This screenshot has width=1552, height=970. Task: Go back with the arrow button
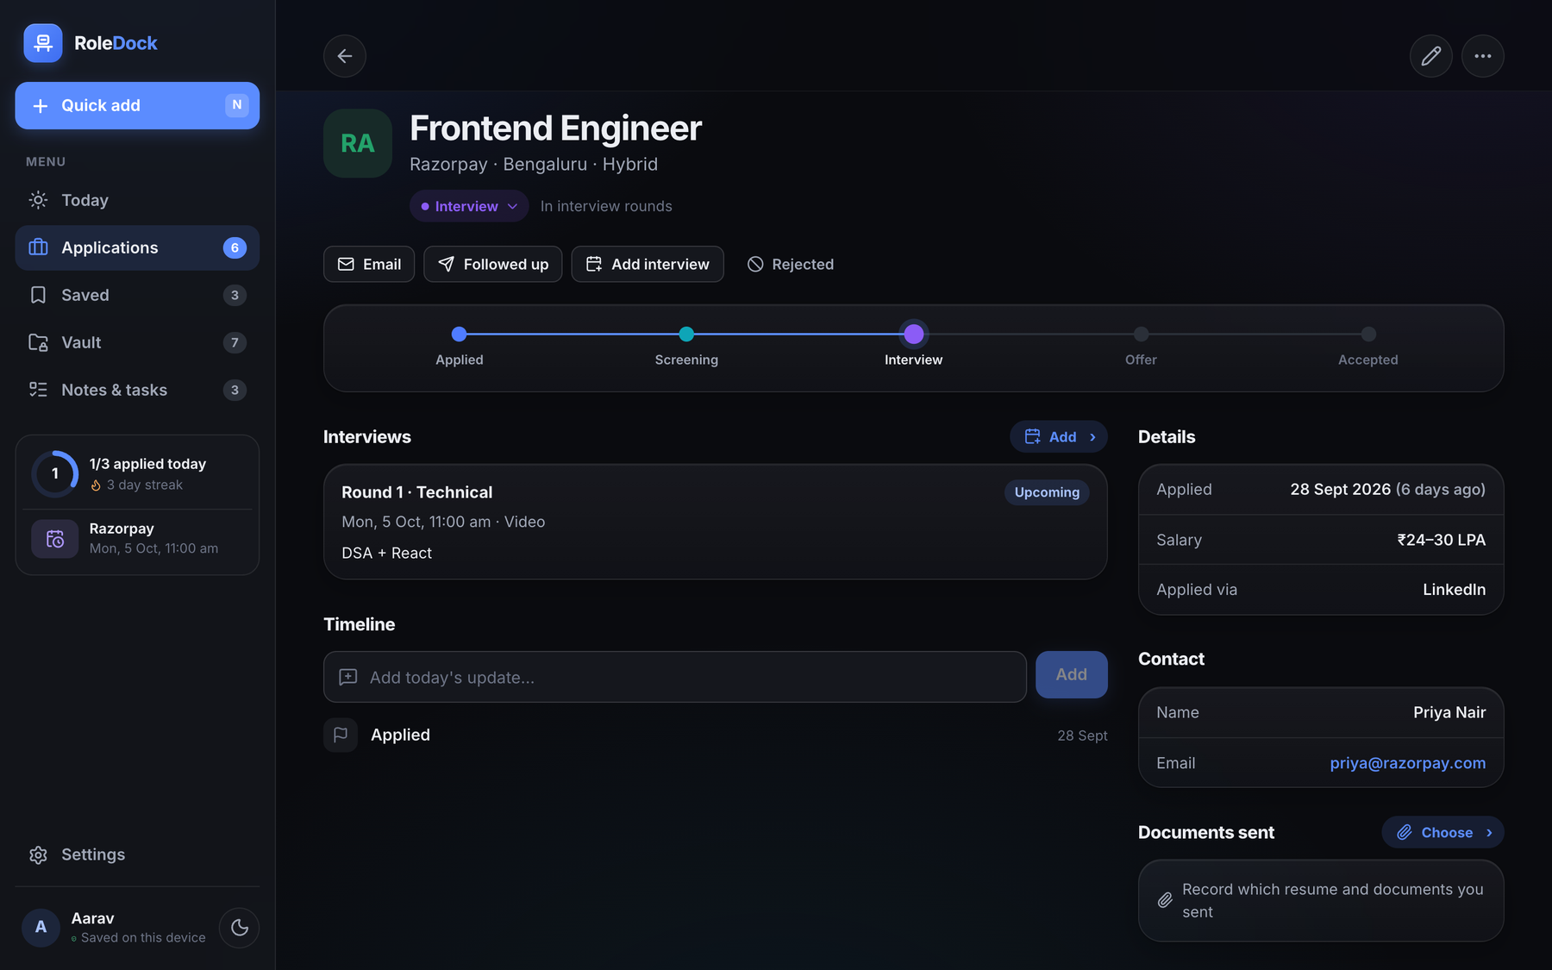[x=345, y=56]
